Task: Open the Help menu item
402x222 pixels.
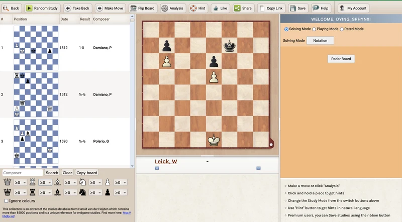Action: click(322, 8)
